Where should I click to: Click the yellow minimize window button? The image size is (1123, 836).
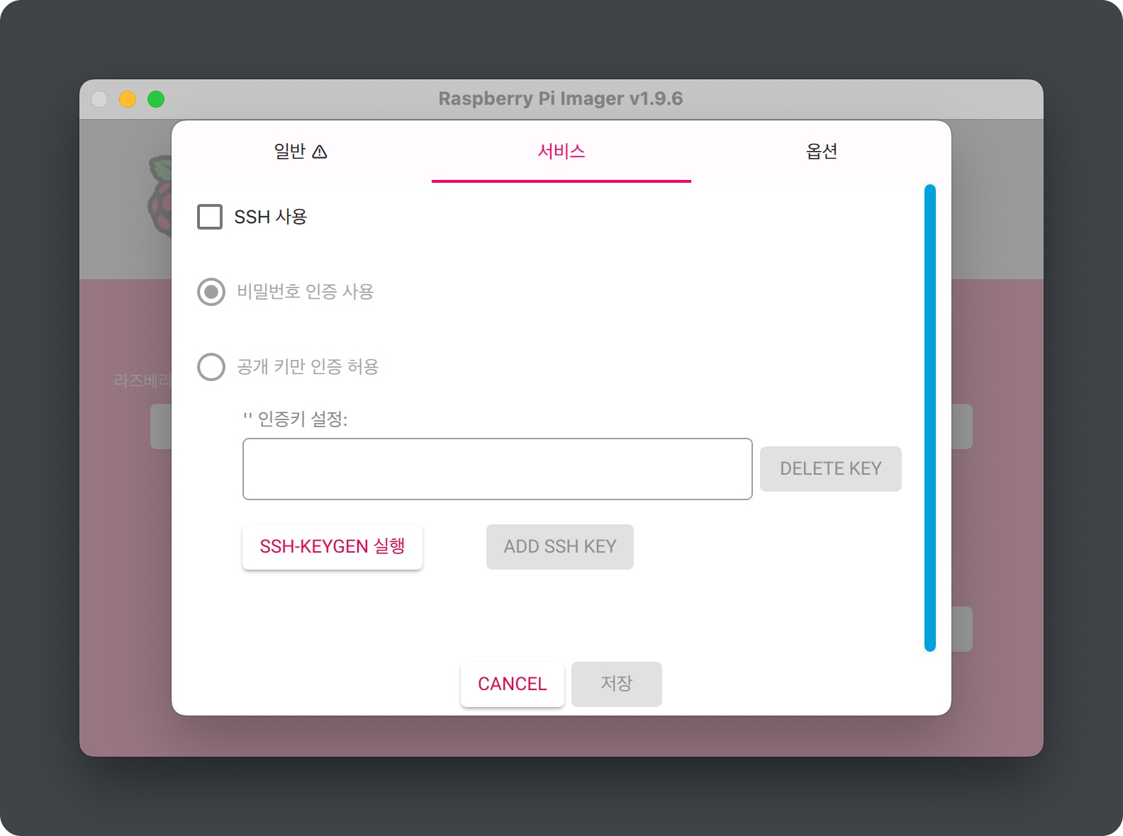click(128, 99)
